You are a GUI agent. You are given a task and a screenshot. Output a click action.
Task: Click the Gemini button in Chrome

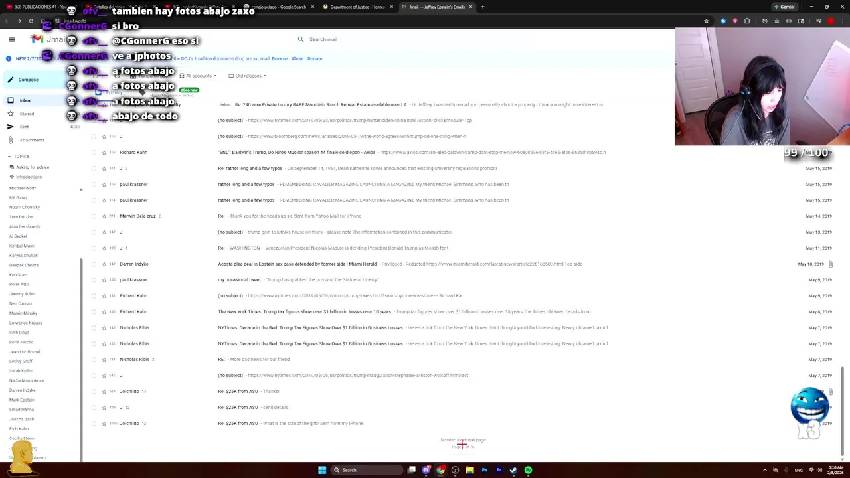point(784,7)
